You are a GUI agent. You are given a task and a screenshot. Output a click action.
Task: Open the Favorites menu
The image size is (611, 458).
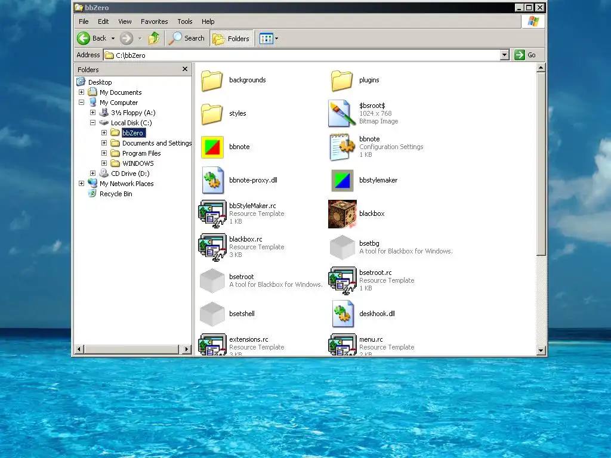[155, 21]
